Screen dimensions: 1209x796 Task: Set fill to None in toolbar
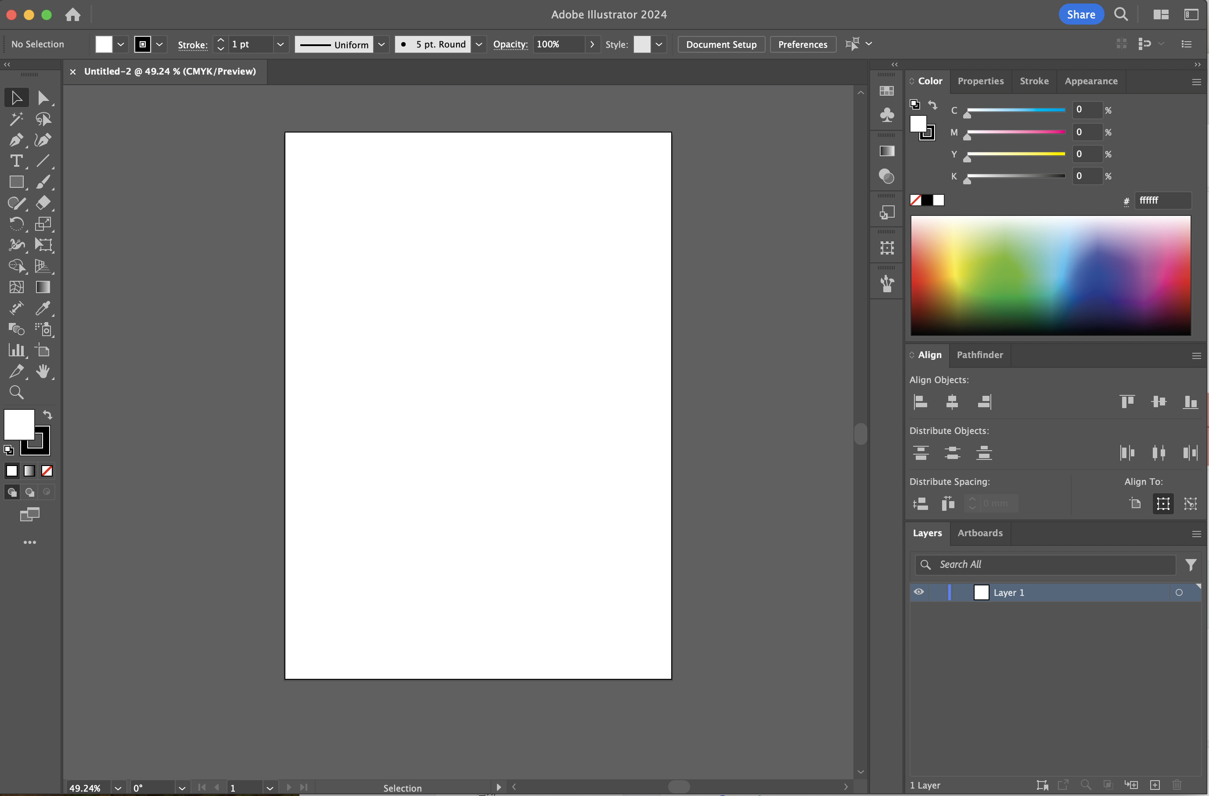[47, 471]
